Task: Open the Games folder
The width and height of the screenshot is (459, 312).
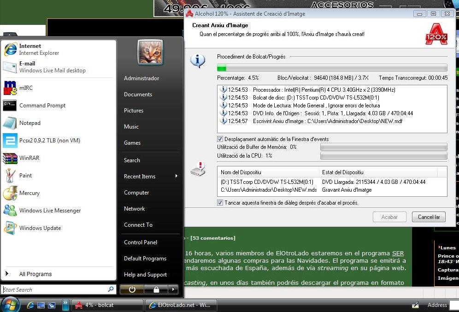Action: [x=150, y=142]
